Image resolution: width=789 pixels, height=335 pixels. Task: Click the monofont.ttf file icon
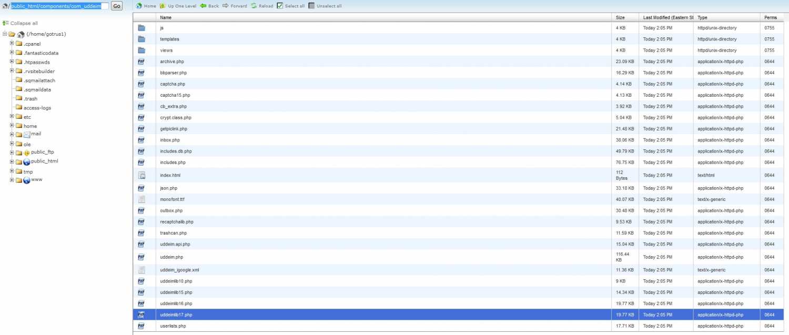pyautogui.click(x=141, y=199)
